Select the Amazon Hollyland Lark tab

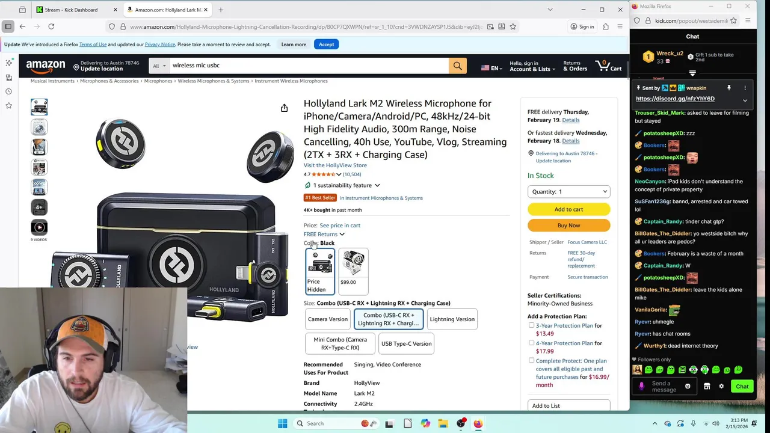168,10
